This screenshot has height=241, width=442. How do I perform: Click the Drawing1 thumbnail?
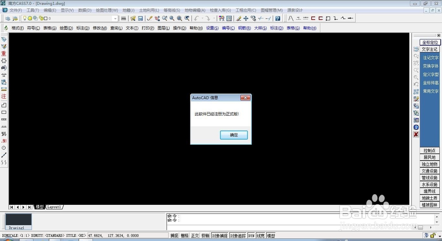(19, 222)
